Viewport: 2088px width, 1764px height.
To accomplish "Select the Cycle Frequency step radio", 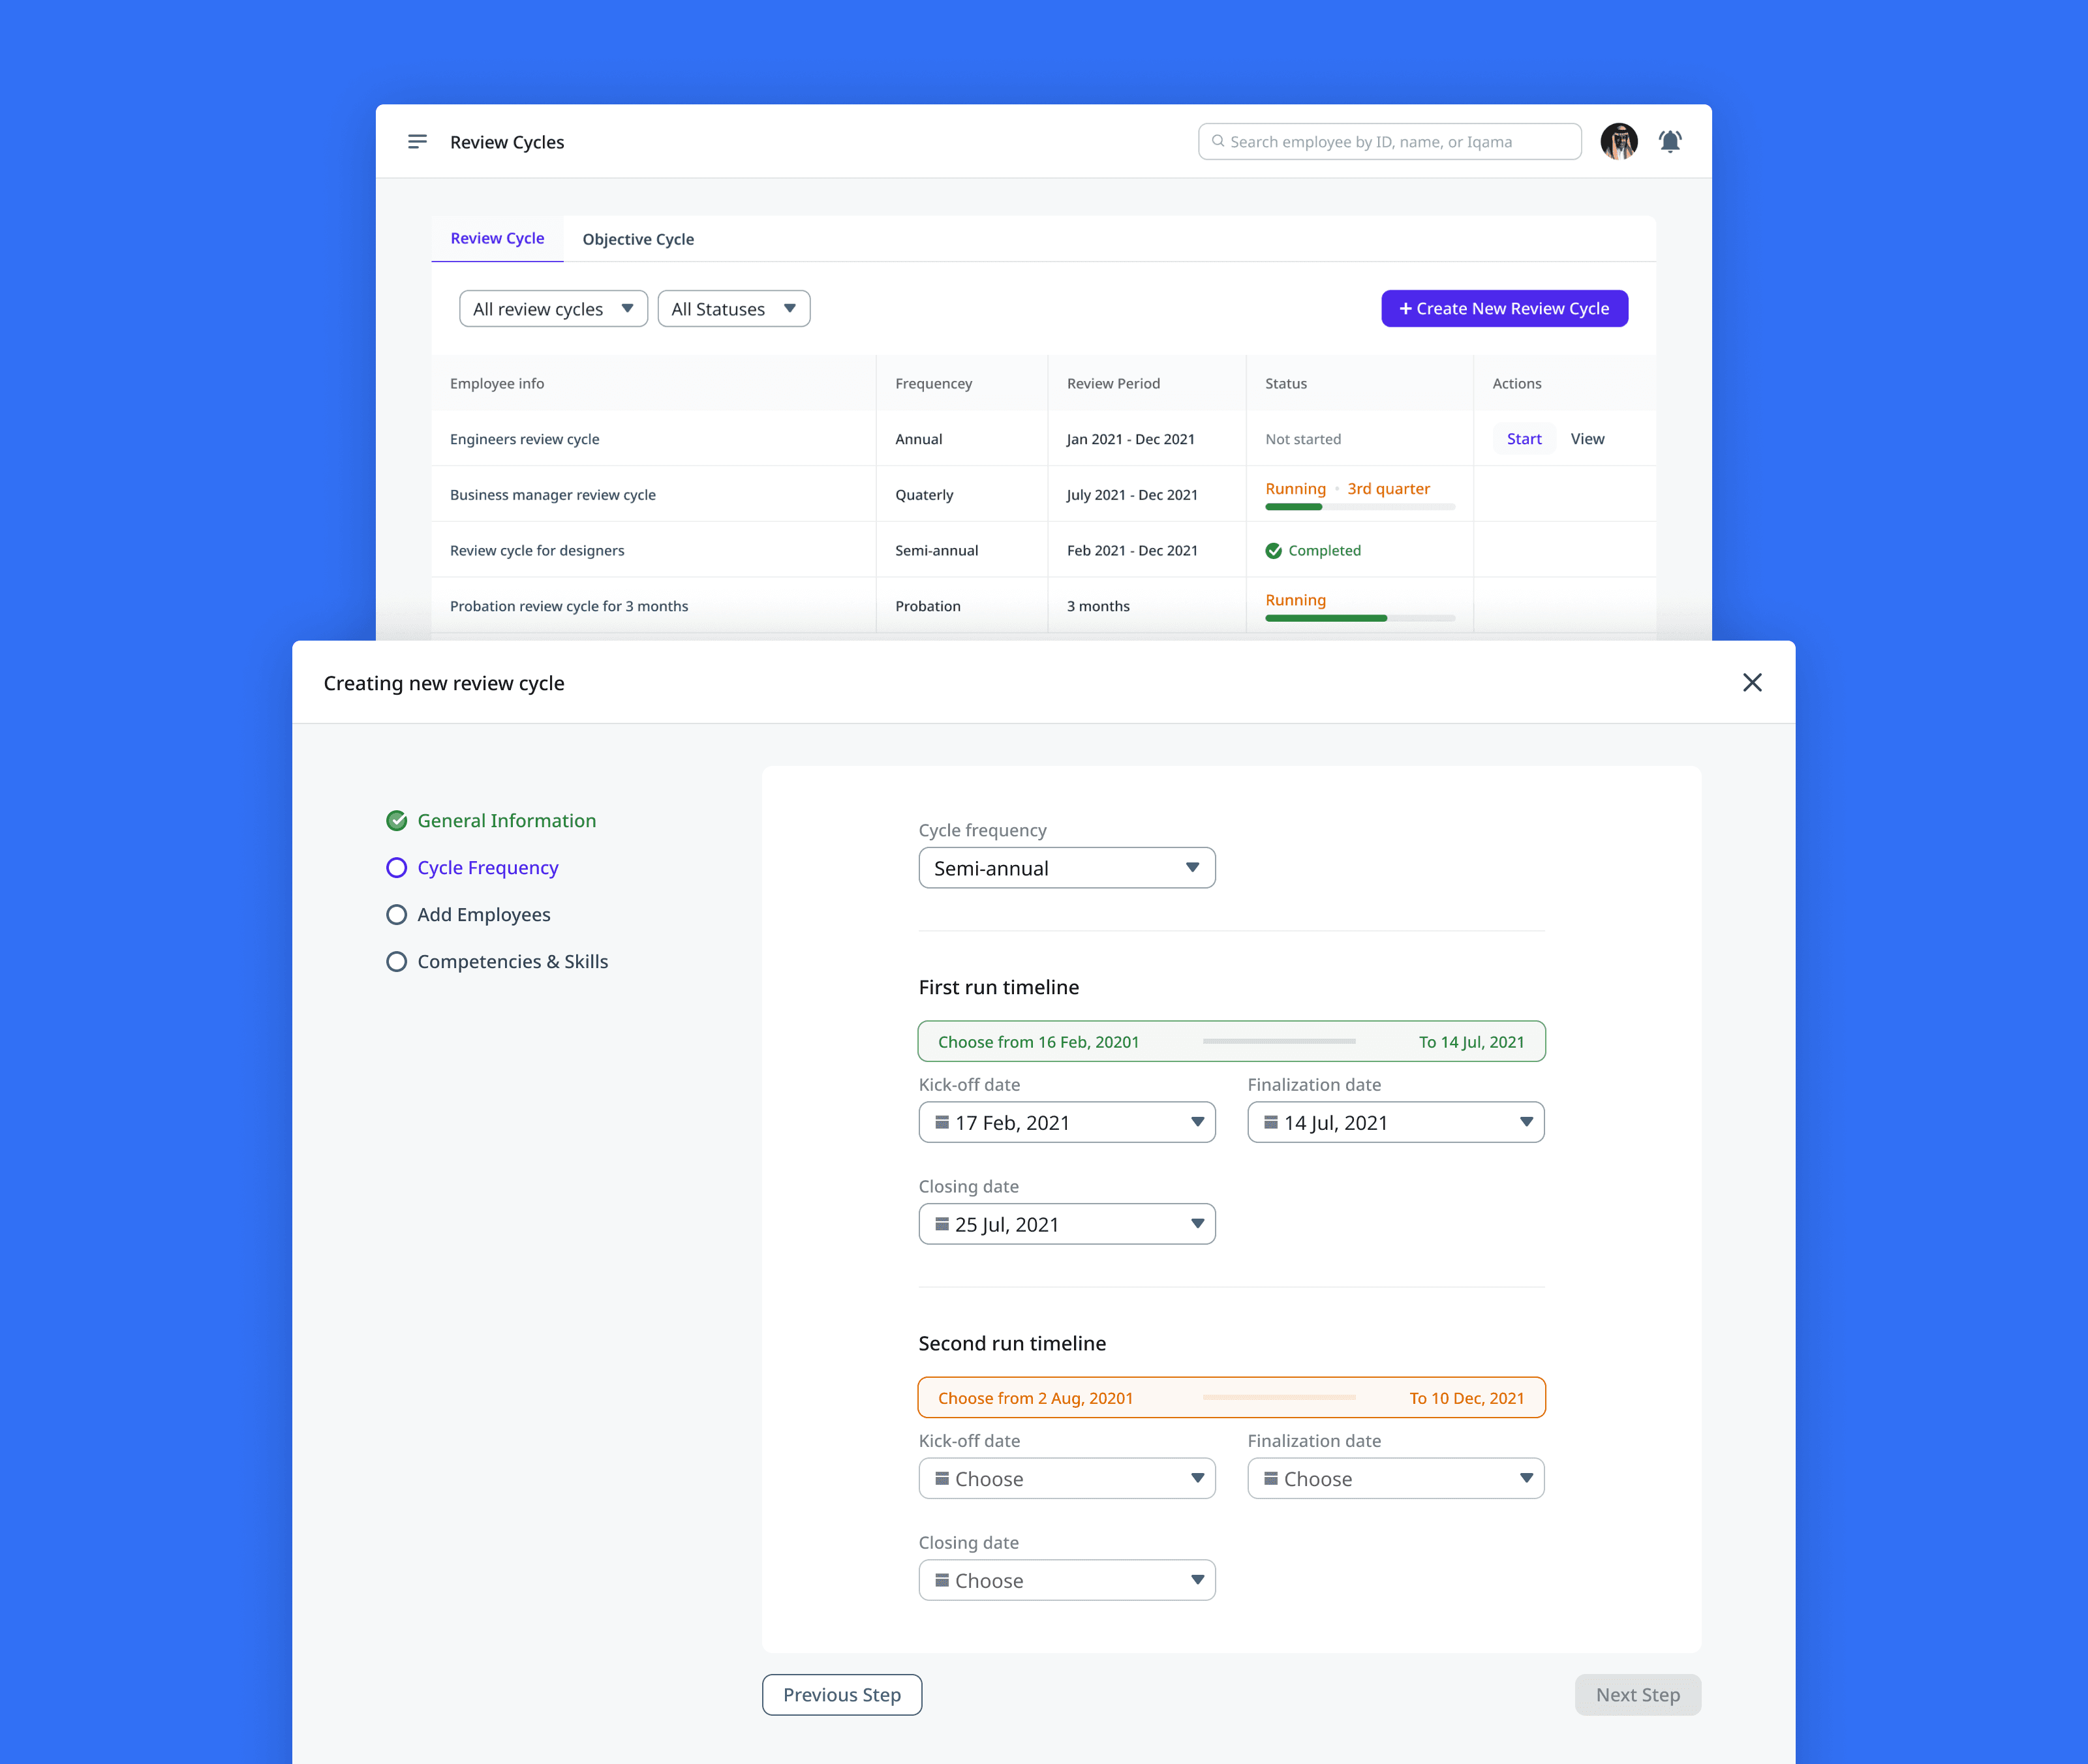I will click(397, 868).
